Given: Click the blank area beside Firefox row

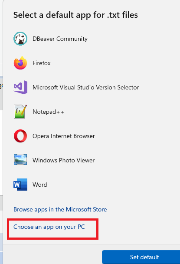Looking at the screenshot, I should coord(115,63).
